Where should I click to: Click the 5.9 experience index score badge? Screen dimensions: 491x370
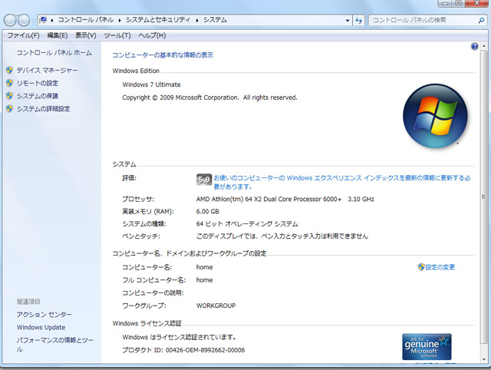(204, 180)
